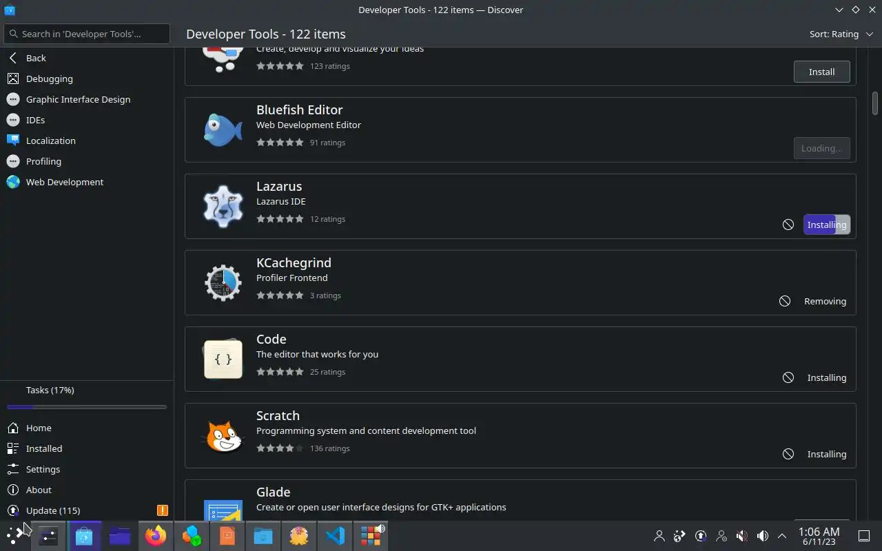Open the window menu icon in title bar
The image size is (882, 551).
tap(9, 10)
